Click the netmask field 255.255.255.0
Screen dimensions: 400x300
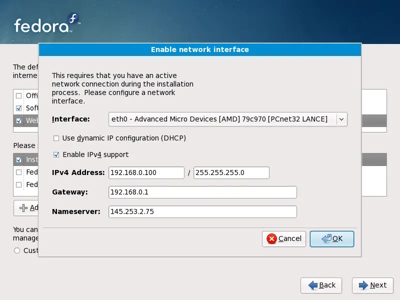coord(231,172)
